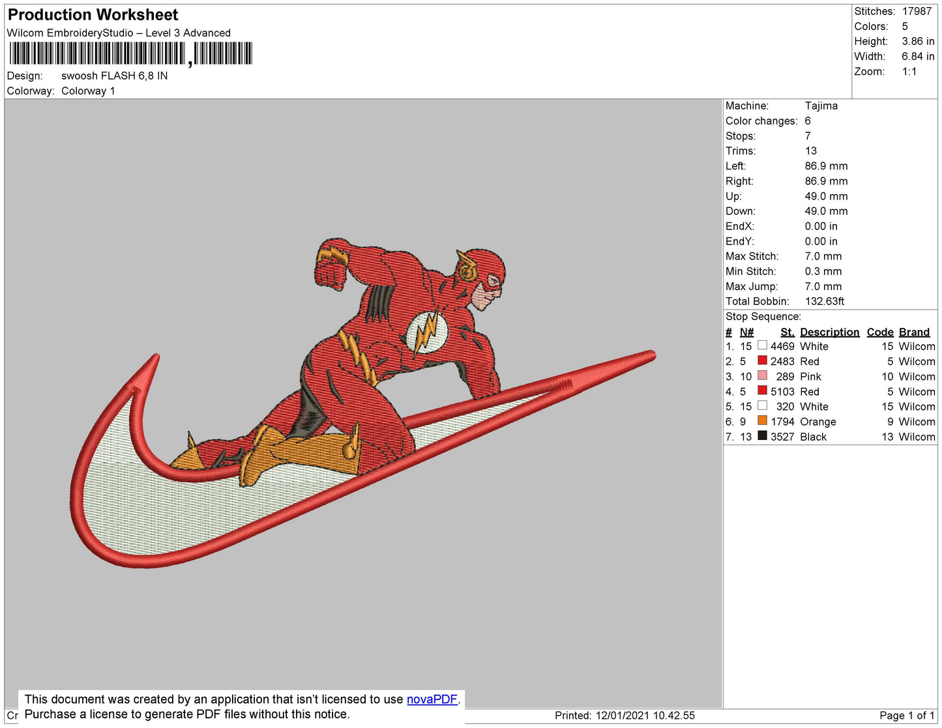
Task: Click the Production Worksheet title
Action: point(93,14)
